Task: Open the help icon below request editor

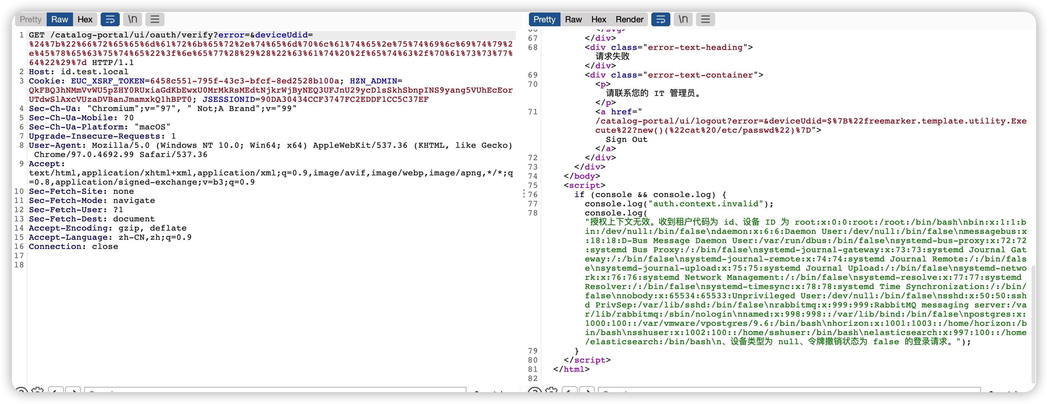Action: click(x=21, y=391)
